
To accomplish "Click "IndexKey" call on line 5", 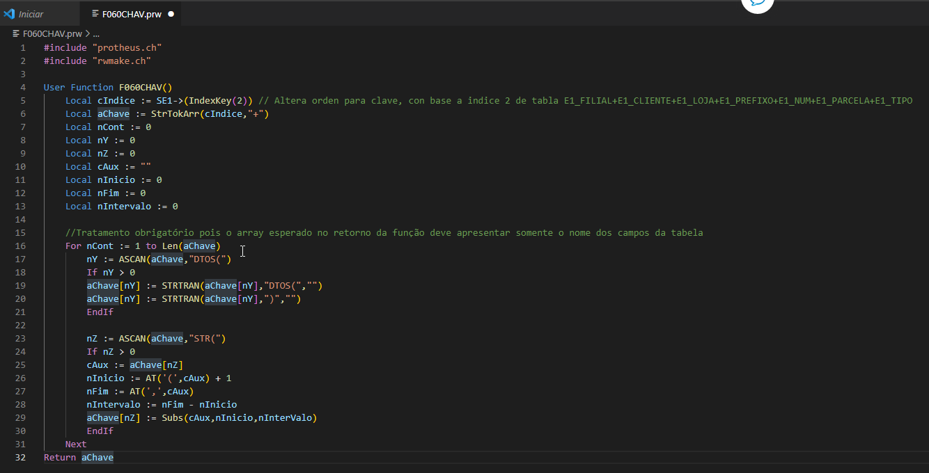I will [210, 100].
